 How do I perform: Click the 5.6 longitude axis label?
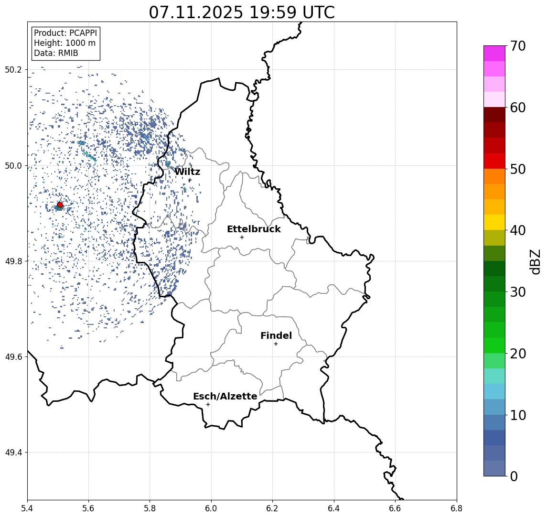point(88,508)
